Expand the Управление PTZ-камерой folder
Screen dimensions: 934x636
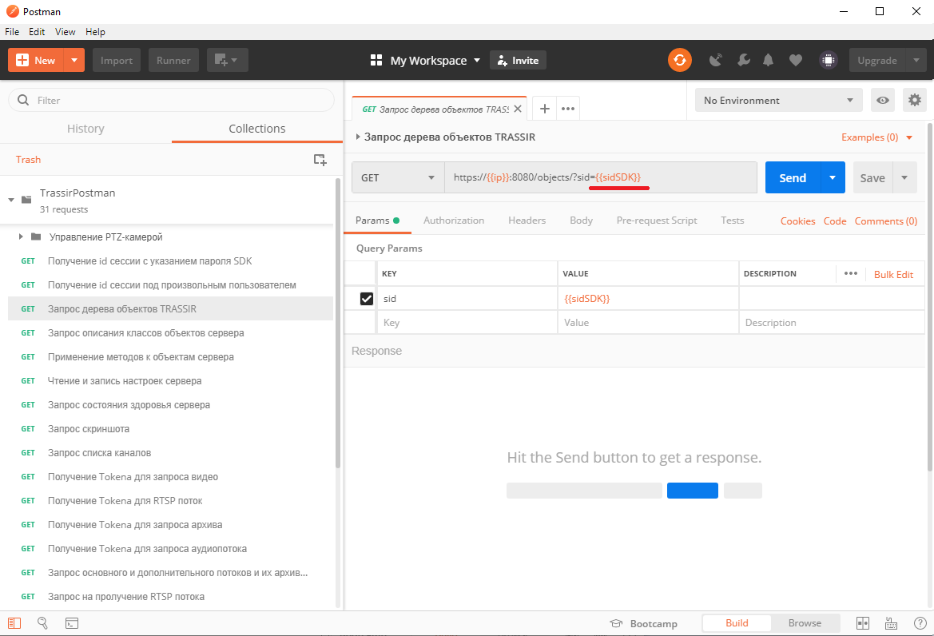pos(21,237)
